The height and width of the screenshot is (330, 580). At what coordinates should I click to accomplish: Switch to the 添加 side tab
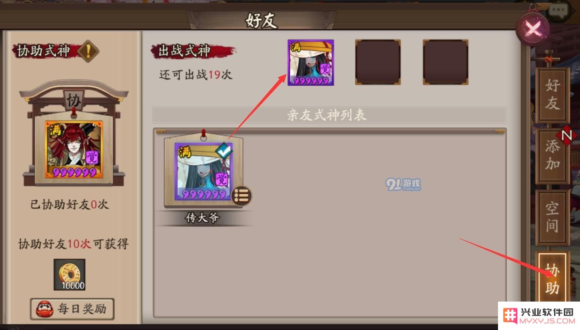coord(552,155)
